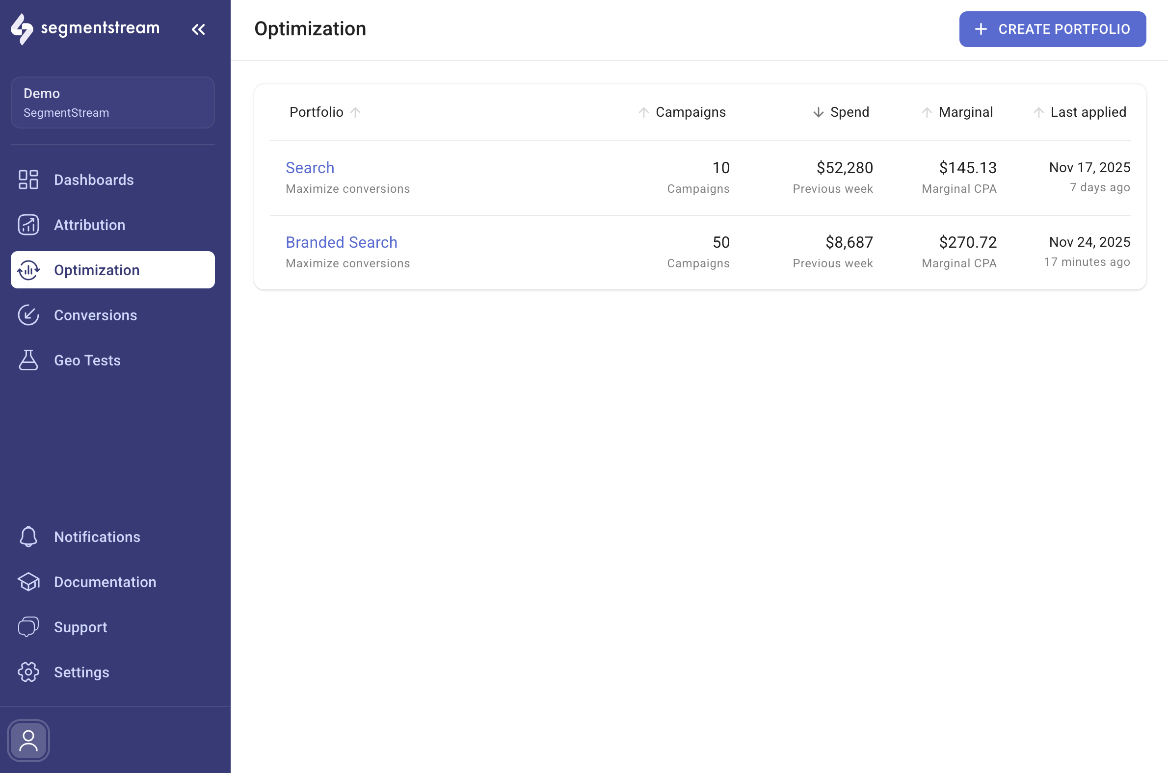Open Settings using the gear icon
Screen dimensions: 1168x773
click(28, 672)
